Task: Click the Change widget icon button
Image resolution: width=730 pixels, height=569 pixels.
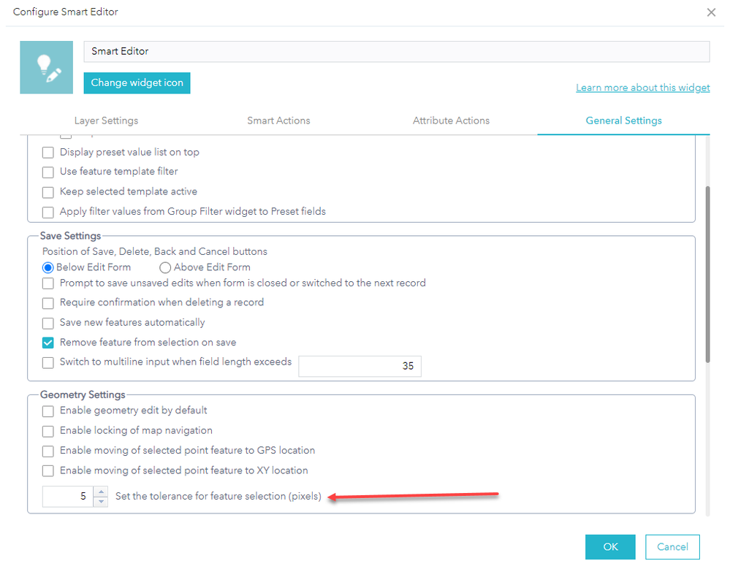Action: (x=137, y=83)
